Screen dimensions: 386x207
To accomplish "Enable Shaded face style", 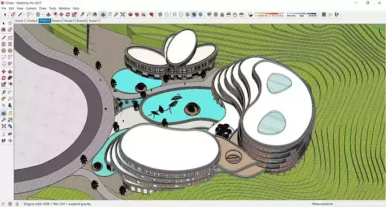I will 188,14.
